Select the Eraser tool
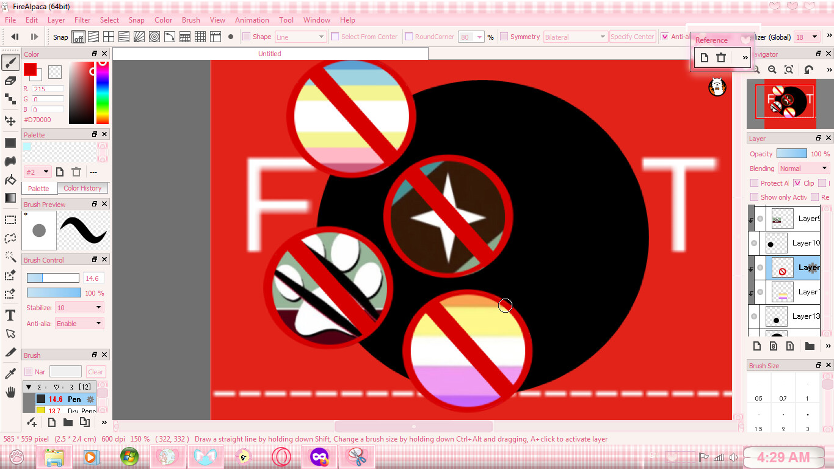The image size is (834, 469). [10, 81]
